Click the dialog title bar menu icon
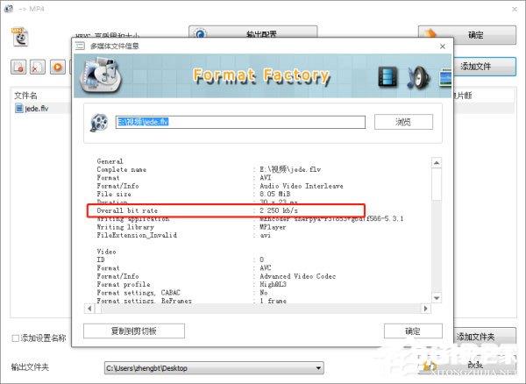526x384 pixels. (80, 46)
